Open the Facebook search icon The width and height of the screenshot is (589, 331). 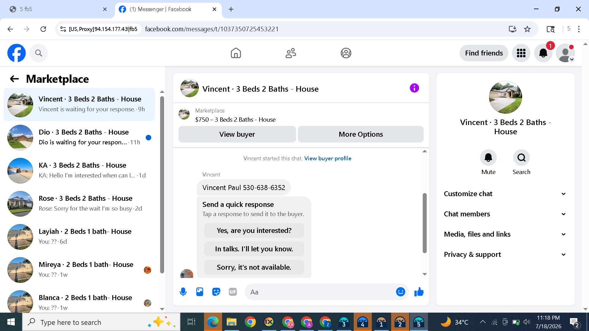click(39, 53)
